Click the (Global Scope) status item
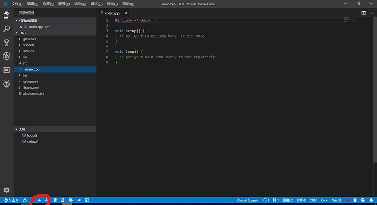Viewport: 377px width, 205px height. pyautogui.click(x=247, y=200)
